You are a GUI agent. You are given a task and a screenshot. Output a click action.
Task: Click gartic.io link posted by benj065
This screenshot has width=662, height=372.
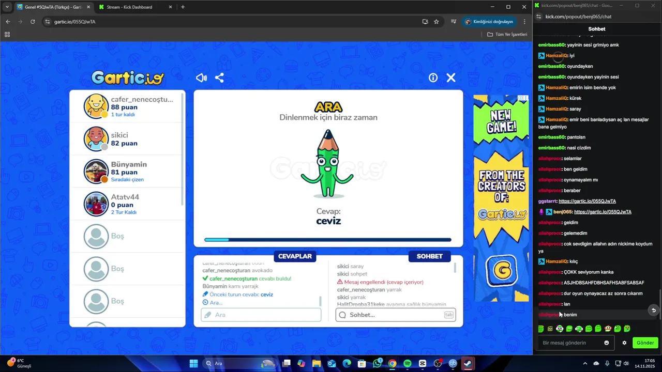[603, 212]
